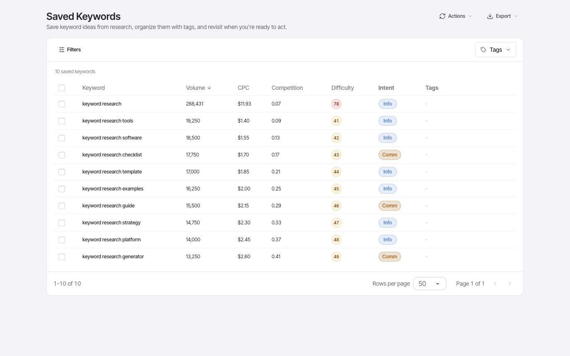Click Info badge for 'keyword research tools'
The height and width of the screenshot is (356, 570).
click(388, 121)
